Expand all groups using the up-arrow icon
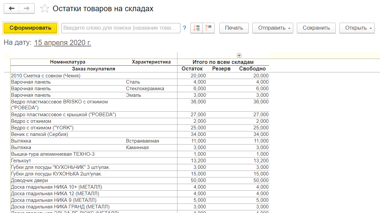Viewport: 380px width, 213px height. (x=208, y=28)
